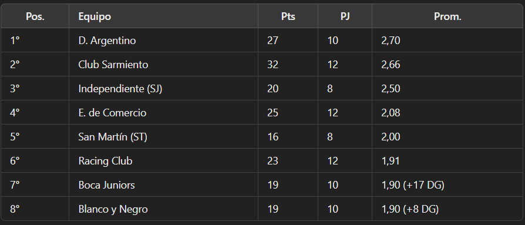Screen dimensions: 525x225
Task: Click the Pts column header
Action: click(x=288, y=16)
